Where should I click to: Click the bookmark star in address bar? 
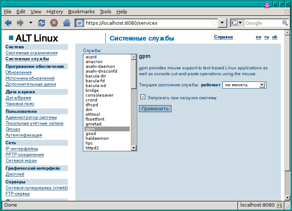(214, 23)
